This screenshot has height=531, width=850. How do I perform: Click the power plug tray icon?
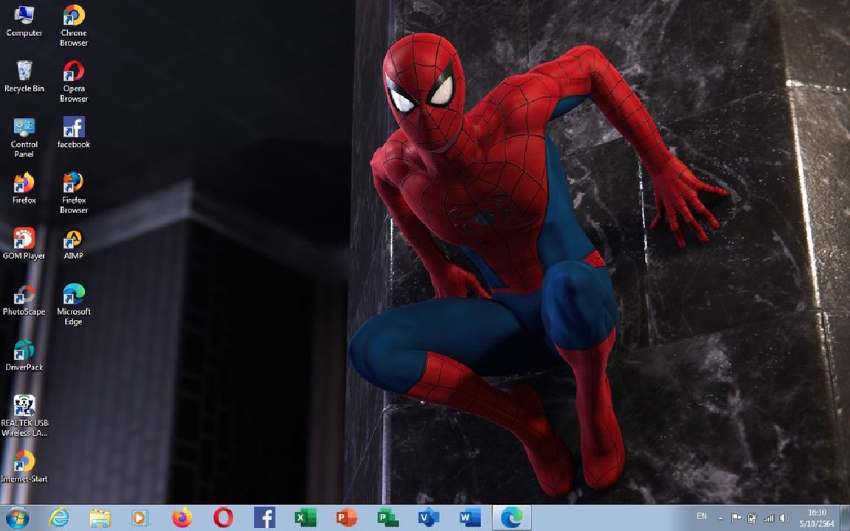[x=752, y=518]
